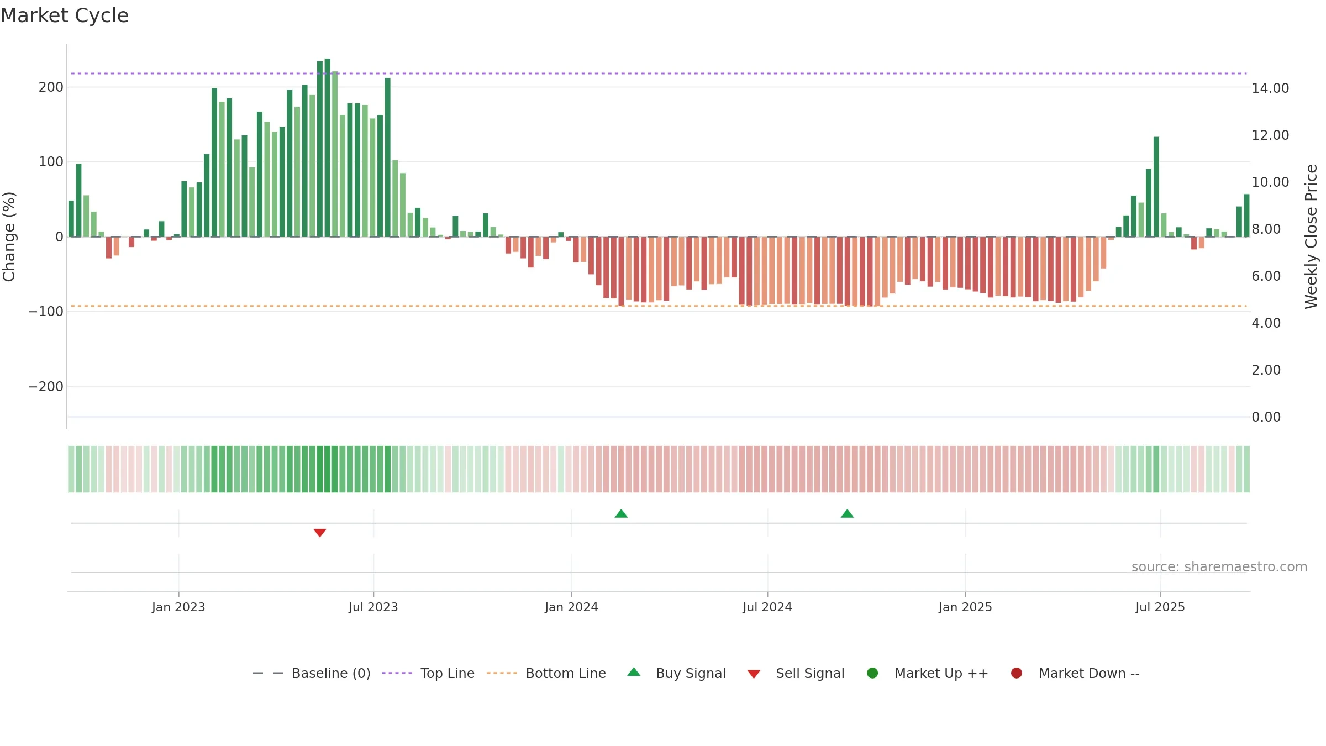The height and width of the screenshot is (746, 1326).
Task: Click the −100 tick on the left axis
Action: tap(46, 312)
